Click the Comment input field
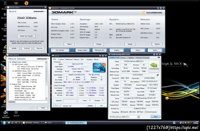The width and height of the screenshot is (200, 131). coord(32,102)
